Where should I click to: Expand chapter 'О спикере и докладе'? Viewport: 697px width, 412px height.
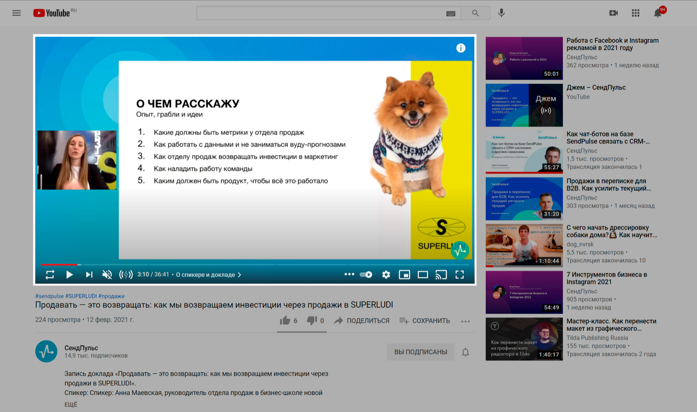click(x=209, y=275)
